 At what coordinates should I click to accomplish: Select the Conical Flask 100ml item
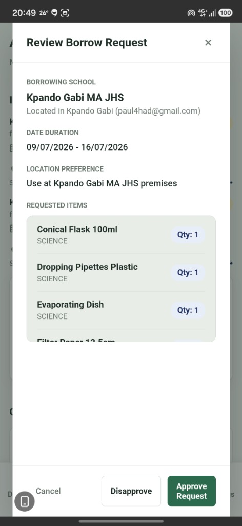coord(121,235)
